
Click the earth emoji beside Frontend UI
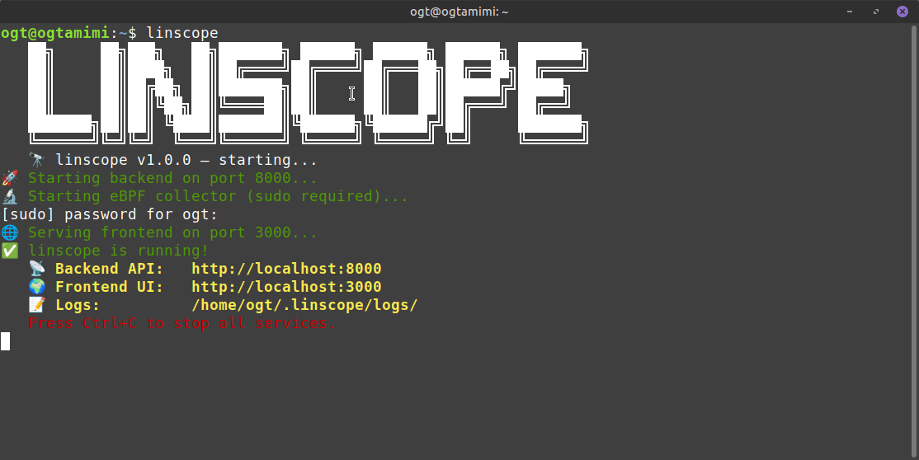[x=37, y=287]
